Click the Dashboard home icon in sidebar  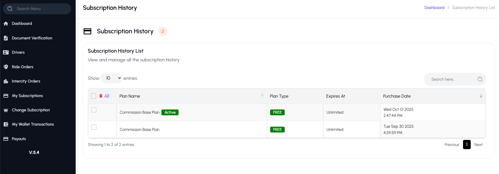click(6, 24)
